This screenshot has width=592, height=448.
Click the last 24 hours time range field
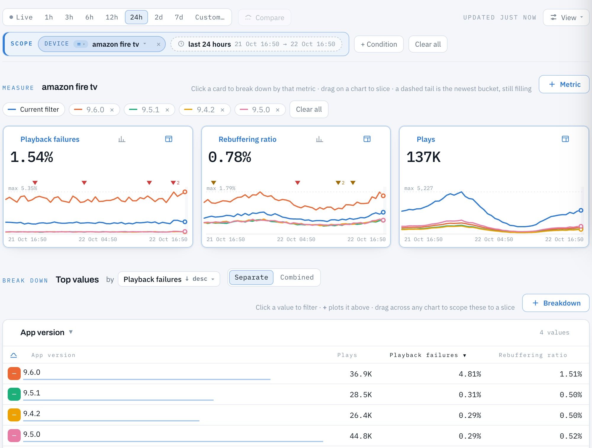pyautogui.click(x=256, y=44)
